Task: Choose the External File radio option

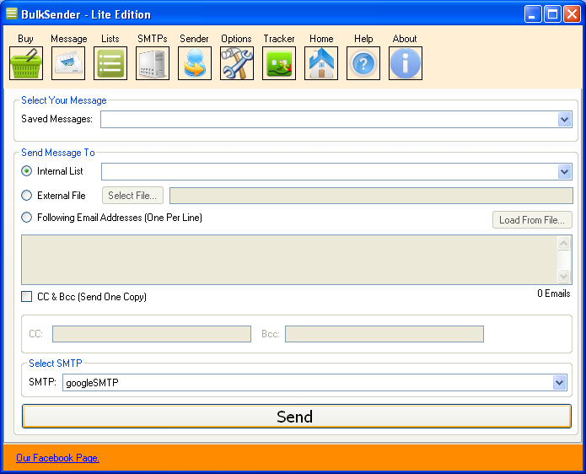Action: [27, 196]
